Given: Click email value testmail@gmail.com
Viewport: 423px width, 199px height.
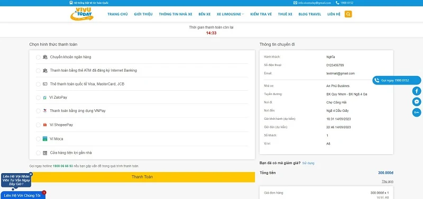Looking at the screenshot, I should pos(341,73).
